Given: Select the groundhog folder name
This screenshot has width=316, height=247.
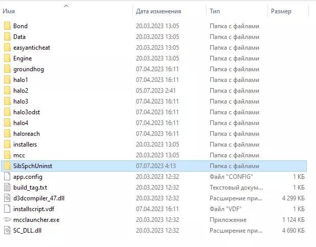Looking at the screenshot, I should [29, 69].
